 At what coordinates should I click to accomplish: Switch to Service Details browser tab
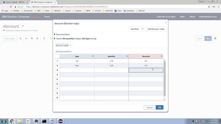(16, 2)
